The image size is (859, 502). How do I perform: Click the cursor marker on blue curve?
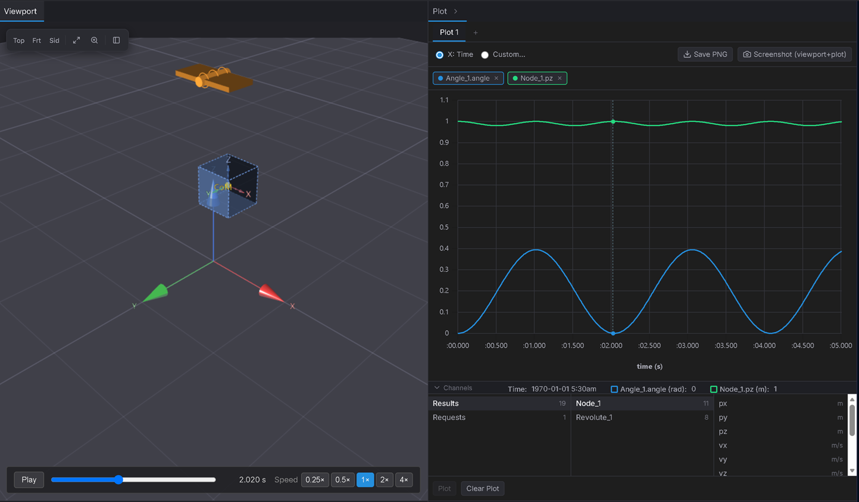coord(613,333)
